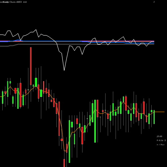This screenshot has height=167, width=167.
Task: Click the "V: 0.14 X" volume text
Action: (x=161, y=141)
